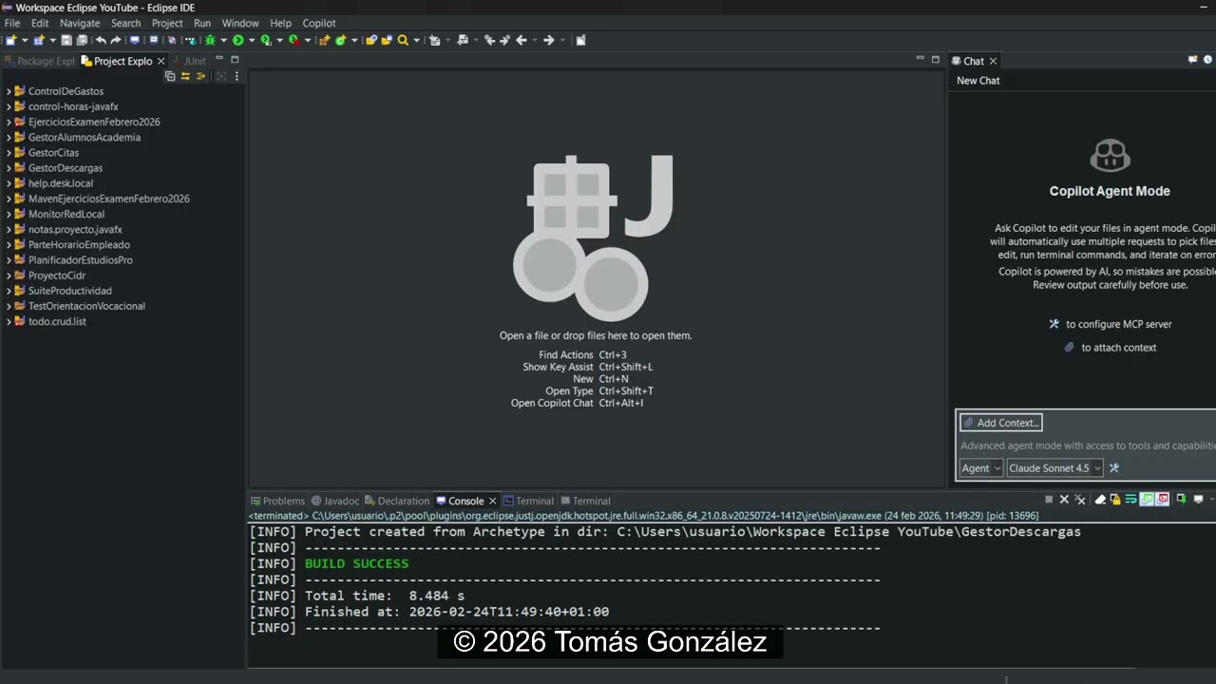
Task: Expand the SuiteProductividad project
Action: coord(9,291)
